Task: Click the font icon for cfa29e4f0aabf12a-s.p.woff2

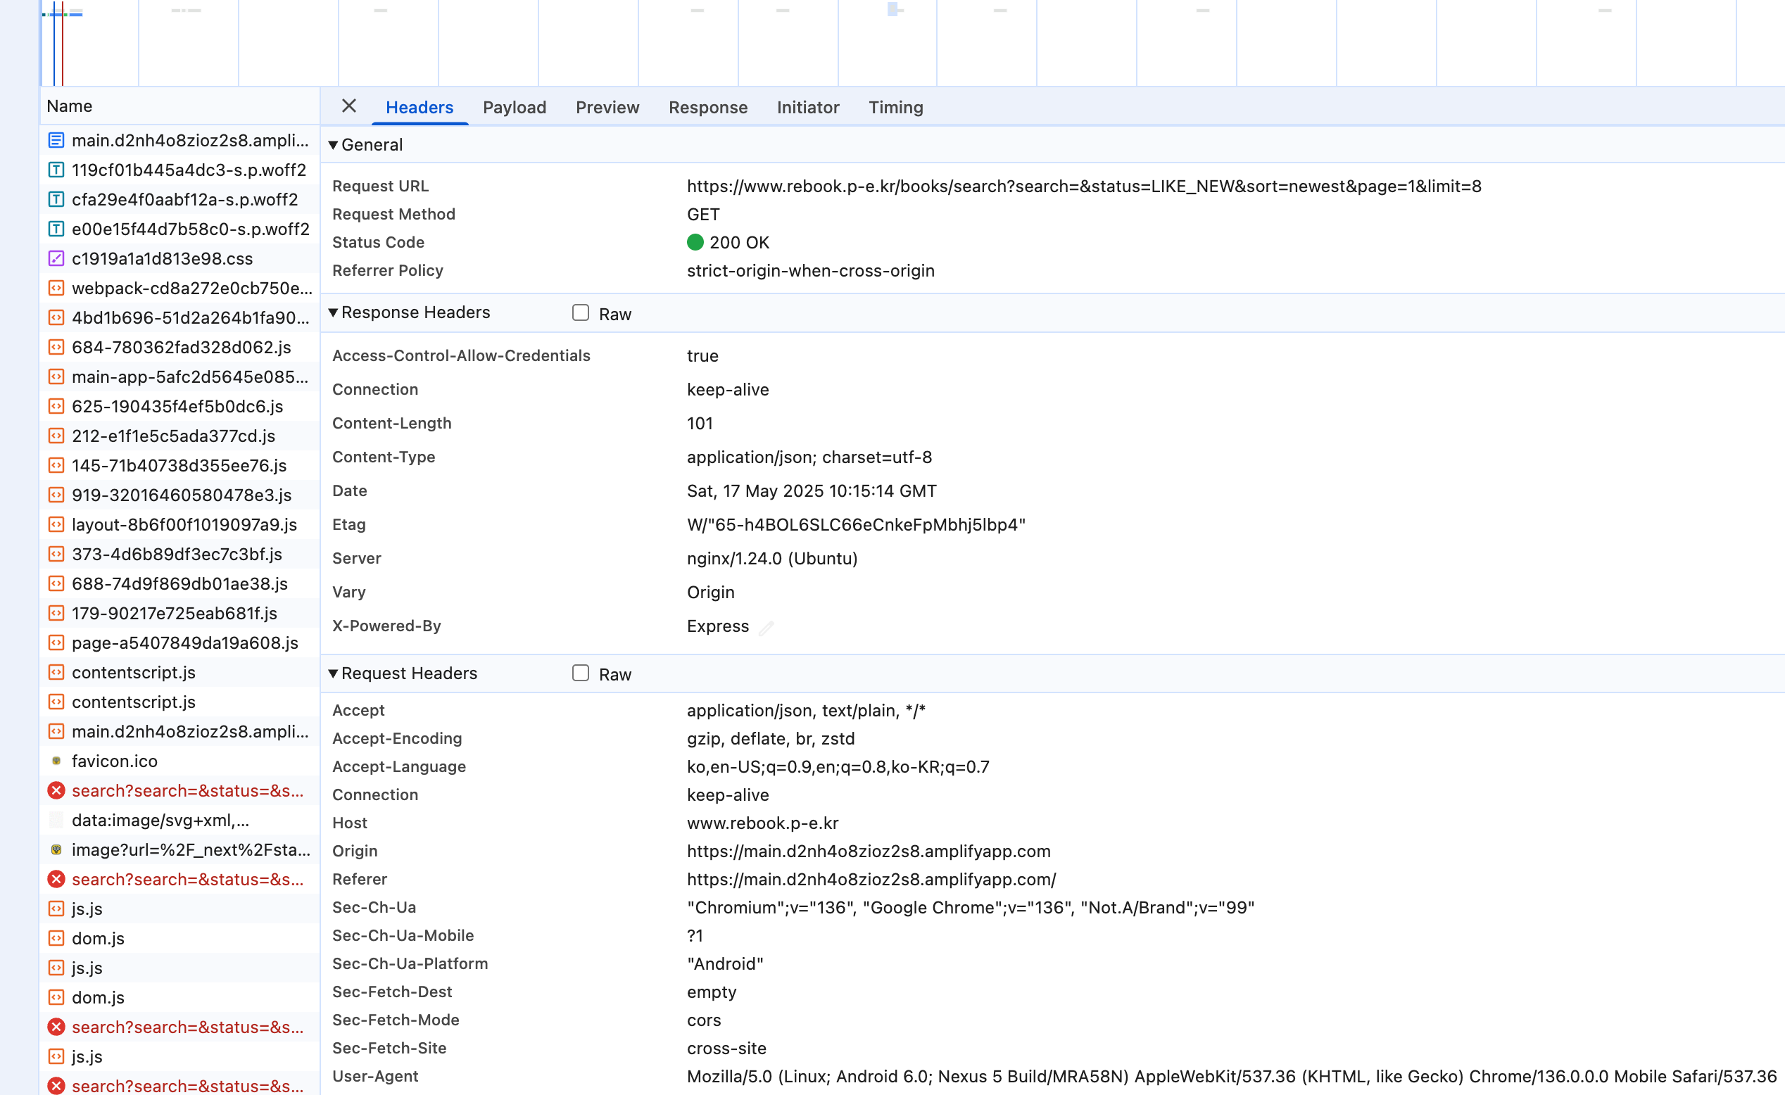Action: point(56,199)
